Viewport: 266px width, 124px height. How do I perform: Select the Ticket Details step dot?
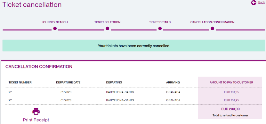pyautogui.click(x=160, y=28)
